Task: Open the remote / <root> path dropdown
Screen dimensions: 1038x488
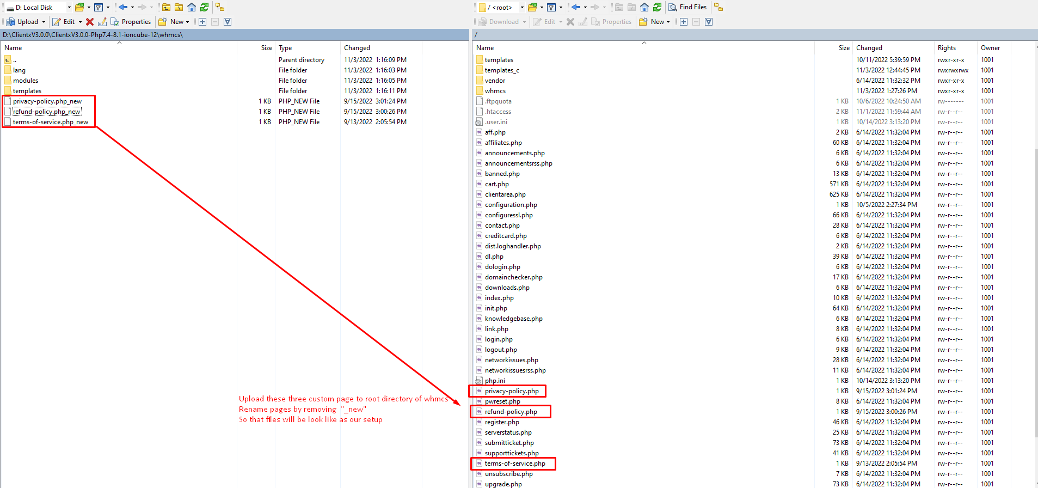Action: coord(521,7)
